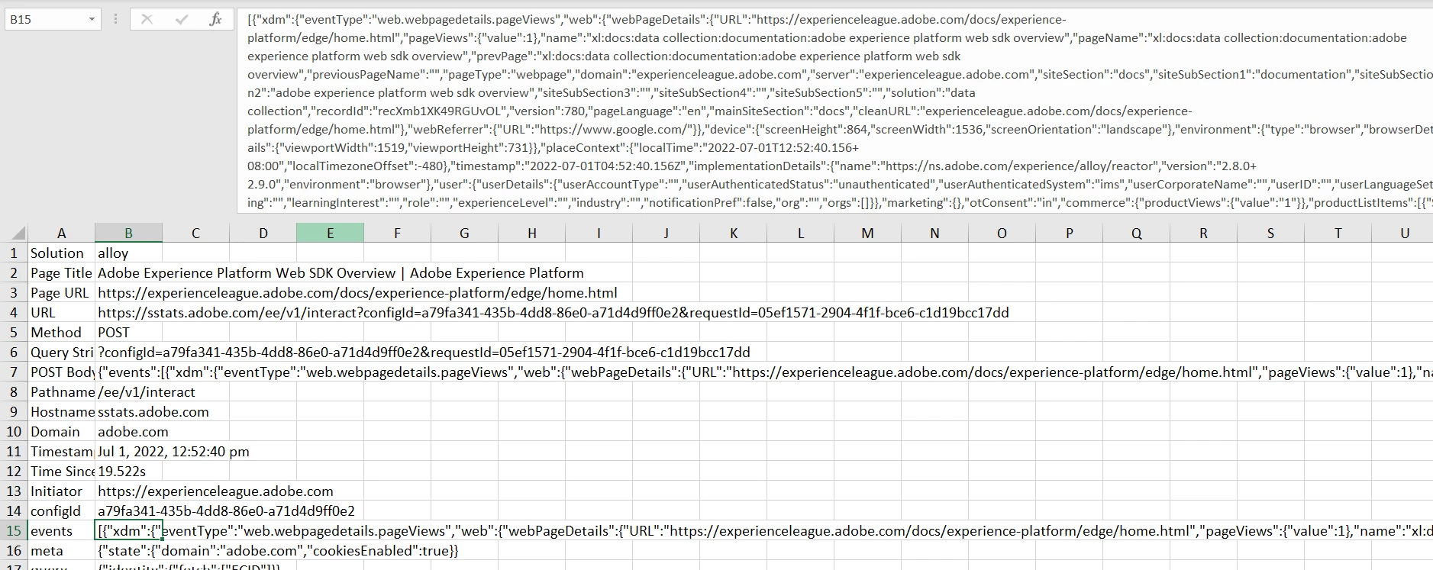Open the Name Box dropdown arrow

pos(92,20)
